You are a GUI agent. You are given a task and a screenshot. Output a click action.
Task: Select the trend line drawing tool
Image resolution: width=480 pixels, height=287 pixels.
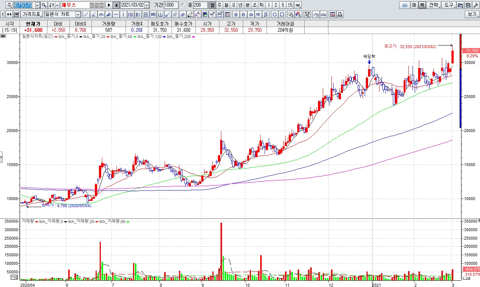(x=86, y=14)
